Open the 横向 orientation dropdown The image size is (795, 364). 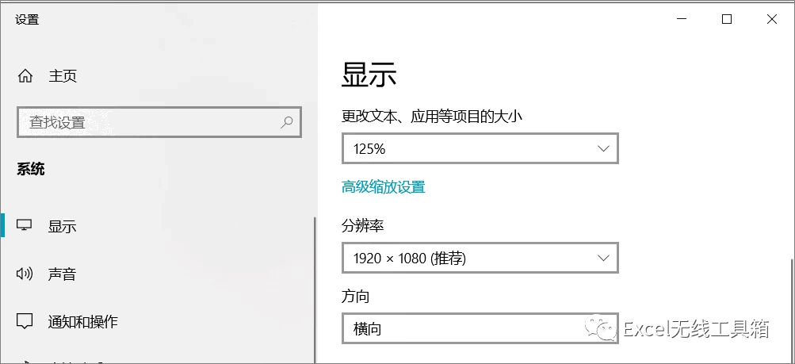click(480, 328)
